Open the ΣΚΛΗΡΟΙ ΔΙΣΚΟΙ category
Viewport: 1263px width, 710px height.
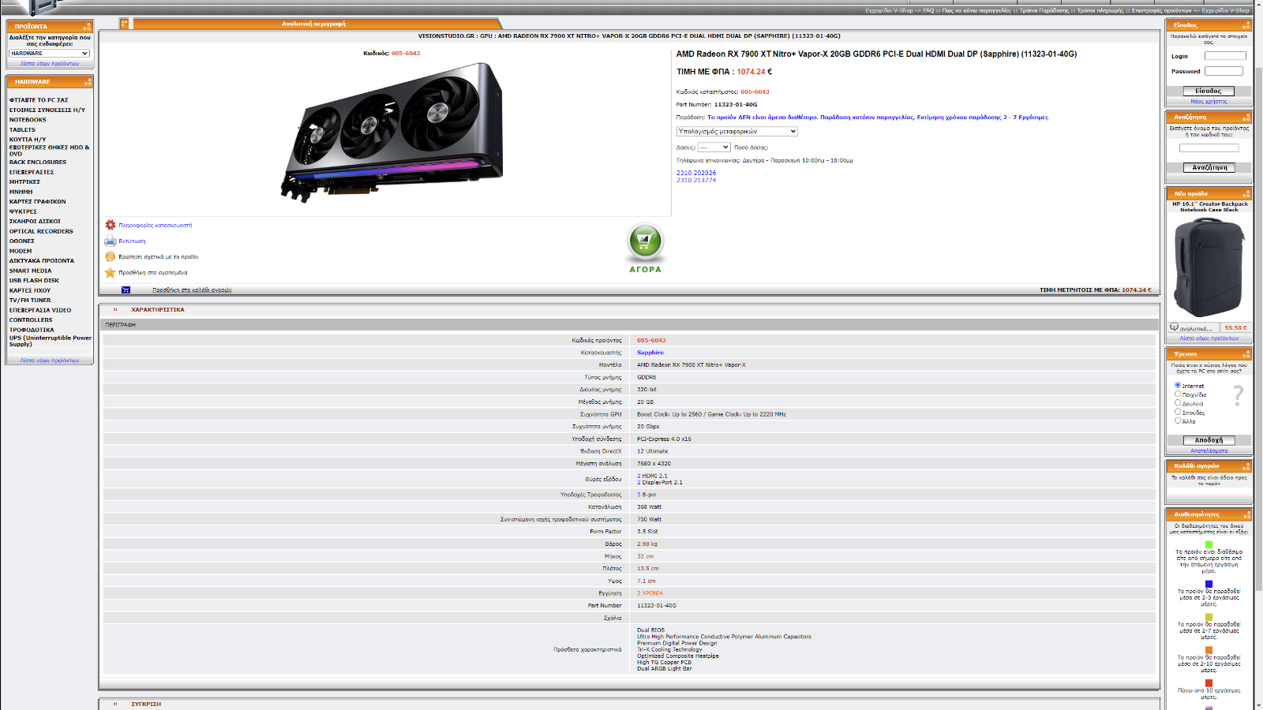tap(35, 221)
